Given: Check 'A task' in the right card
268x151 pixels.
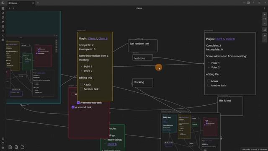Looking at the screenshot, I should tap(209, 81).
